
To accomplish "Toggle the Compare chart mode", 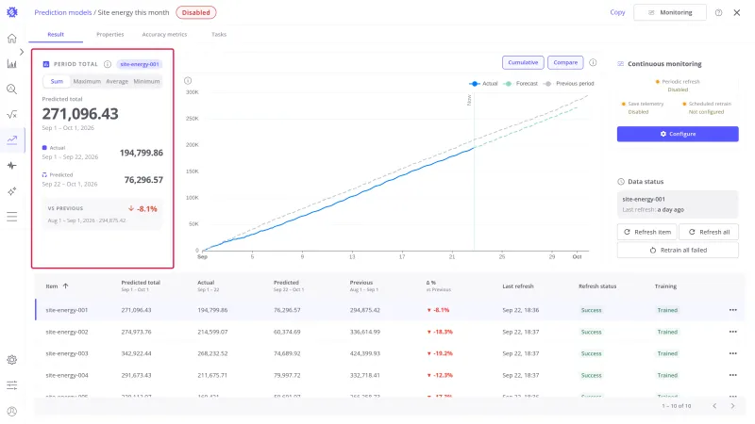I will tap(565, 62).
